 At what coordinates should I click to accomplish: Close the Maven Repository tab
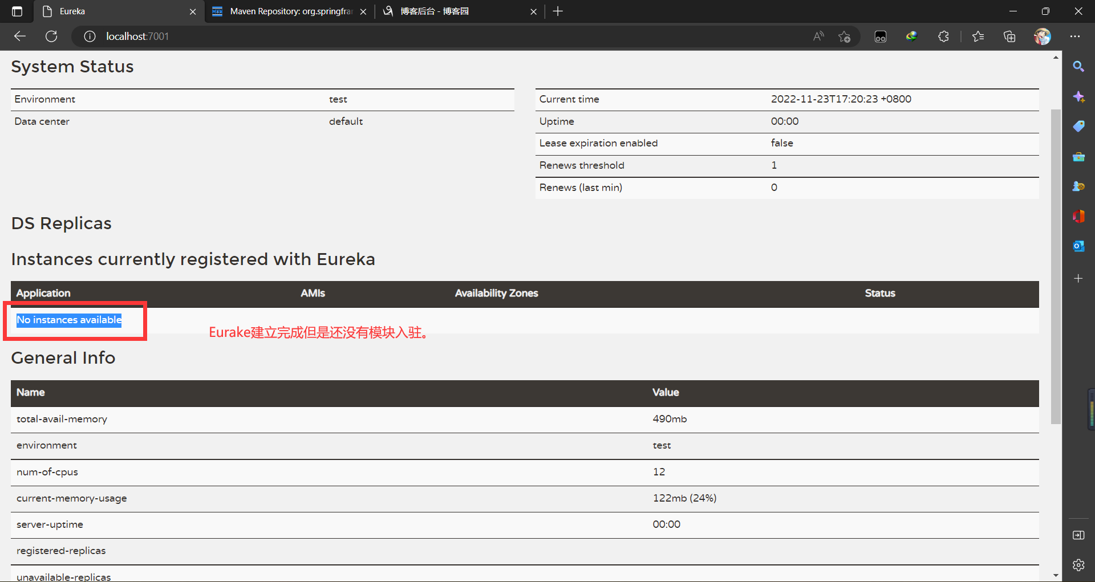click(x=363, y=11)
